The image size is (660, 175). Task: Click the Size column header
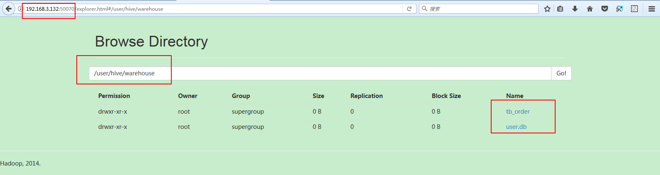(x=318, y=96)
